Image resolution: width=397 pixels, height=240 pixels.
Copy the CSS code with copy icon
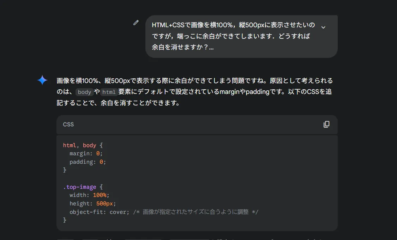coord(326,124)
